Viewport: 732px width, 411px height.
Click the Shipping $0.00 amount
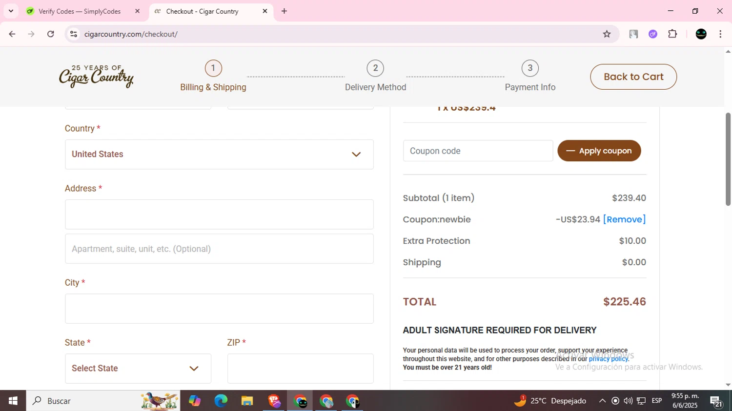click(x=634, y=262)
